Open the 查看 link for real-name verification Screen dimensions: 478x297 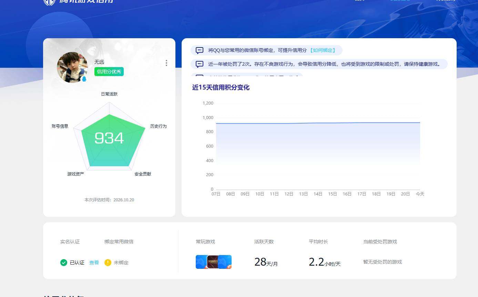94,263
